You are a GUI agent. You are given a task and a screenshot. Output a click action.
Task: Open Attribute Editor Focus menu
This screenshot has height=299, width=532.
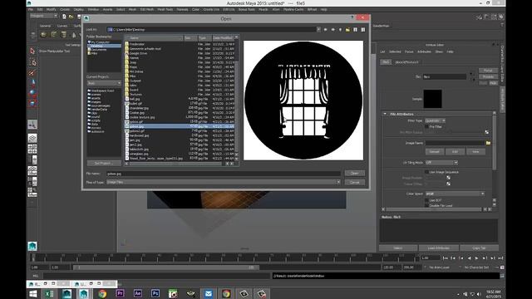409,51
